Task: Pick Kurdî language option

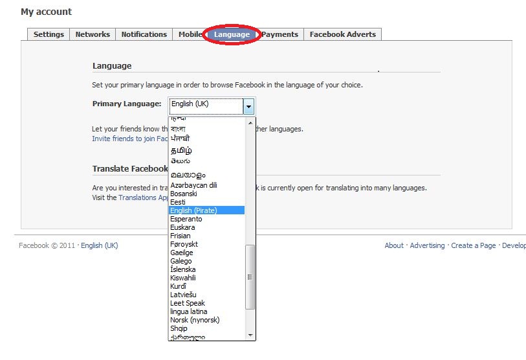Action: [206, 286]
